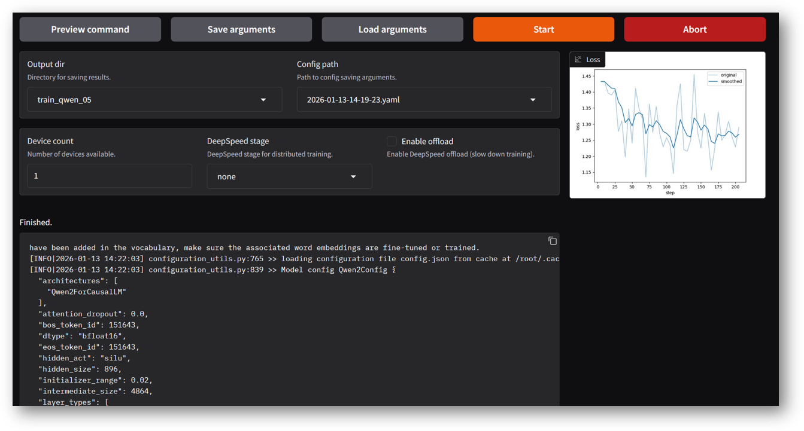
Task: Save the current arguments
Action: pos(241,29)
